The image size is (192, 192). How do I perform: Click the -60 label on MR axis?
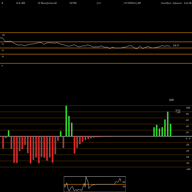(x=187, y=157)
